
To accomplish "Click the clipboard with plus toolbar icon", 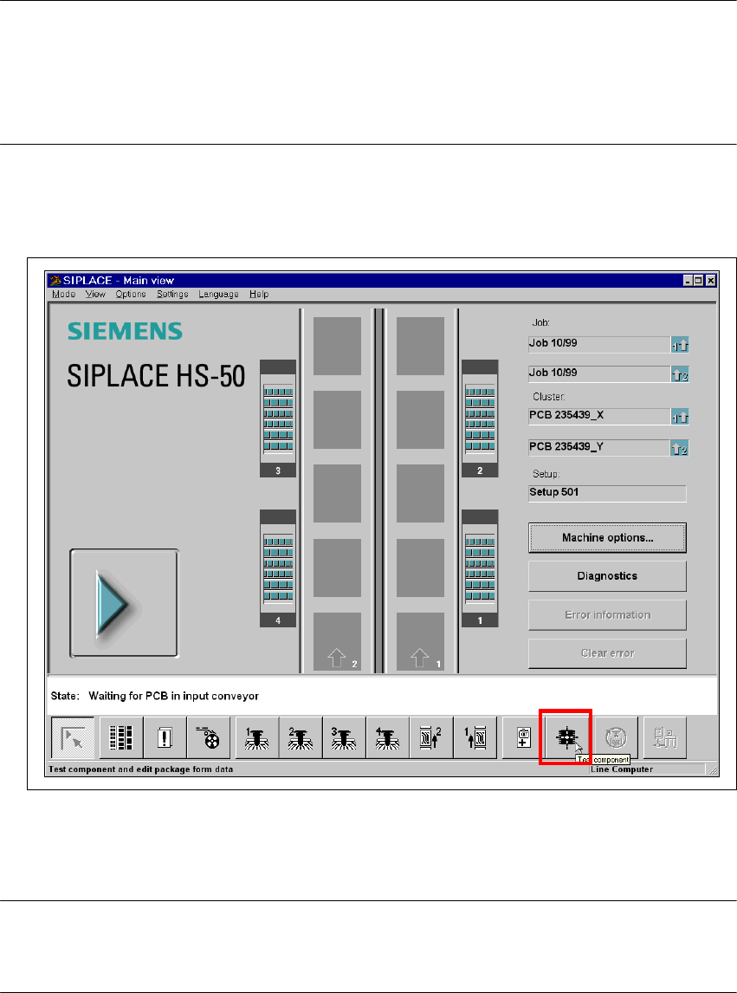I will 524,737.
